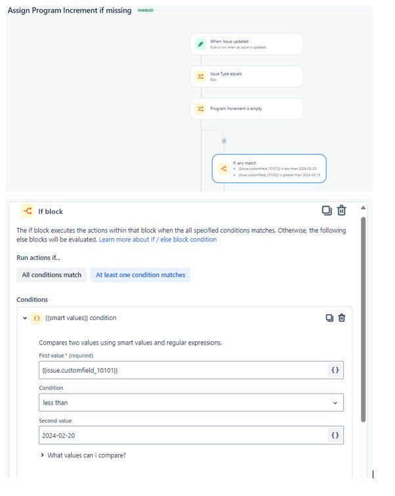395x496 pixels.
Task: Delete the If block with the trash icon
Action: tap(341, 211)
